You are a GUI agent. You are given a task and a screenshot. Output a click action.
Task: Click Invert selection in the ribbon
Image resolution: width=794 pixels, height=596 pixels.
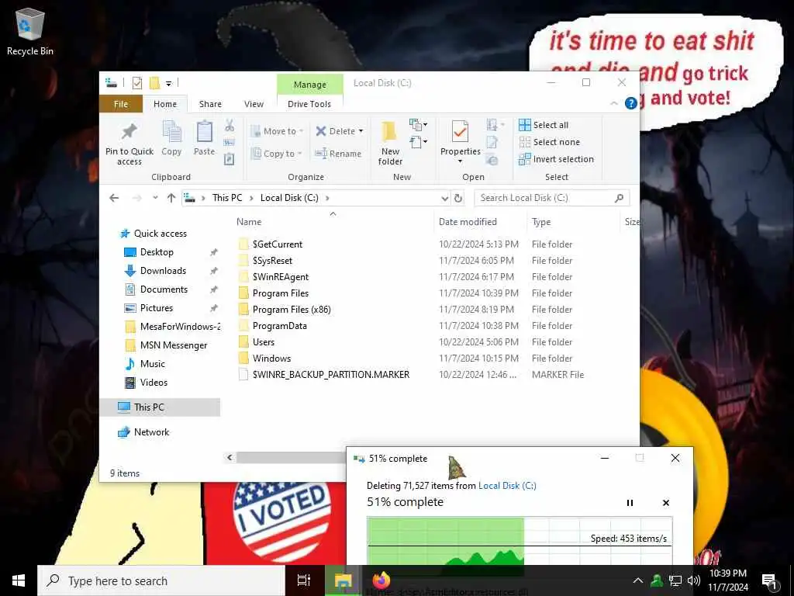click(x=556, y=159)
